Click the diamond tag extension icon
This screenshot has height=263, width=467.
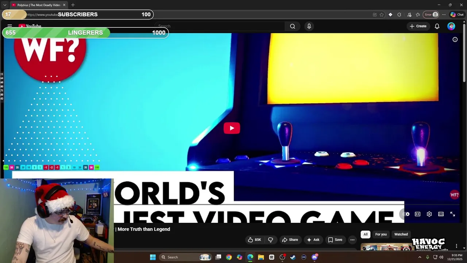tap(390, 15)
